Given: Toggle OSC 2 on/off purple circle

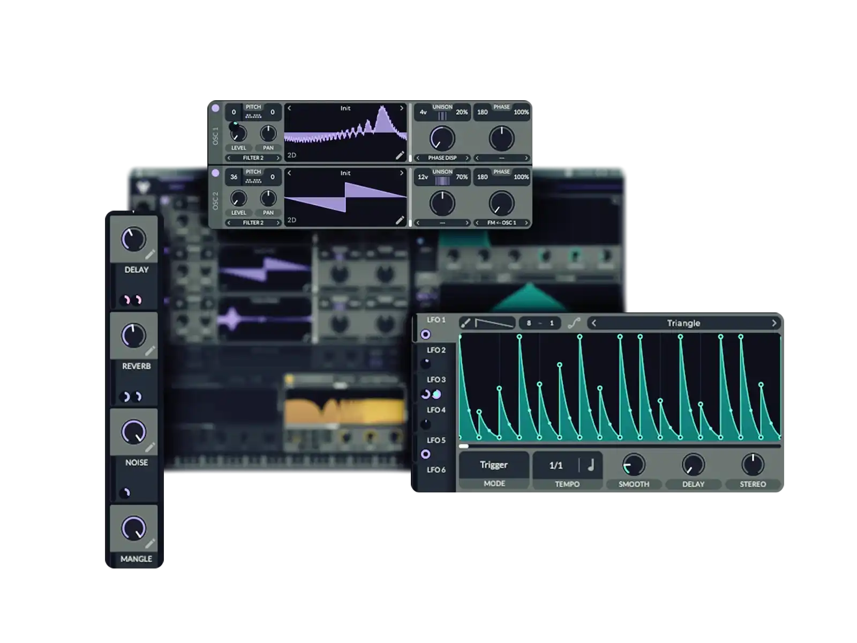Looking at the screenshot, I should tap(215, 173).
